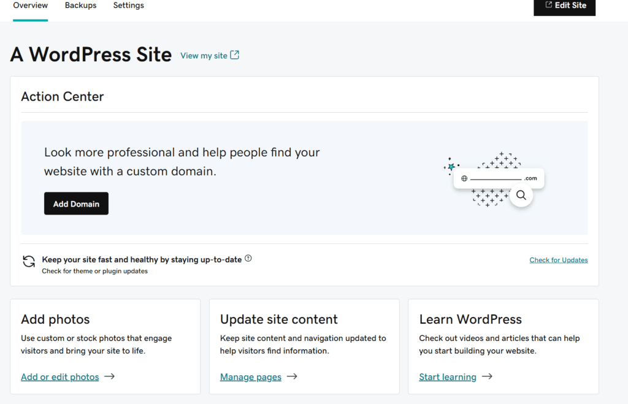Click the Add Domain button

coord(76,204)
